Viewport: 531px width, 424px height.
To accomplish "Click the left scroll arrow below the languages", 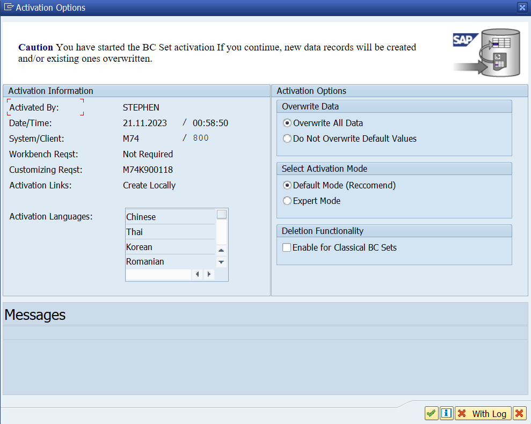I will [x=197, y=274].
